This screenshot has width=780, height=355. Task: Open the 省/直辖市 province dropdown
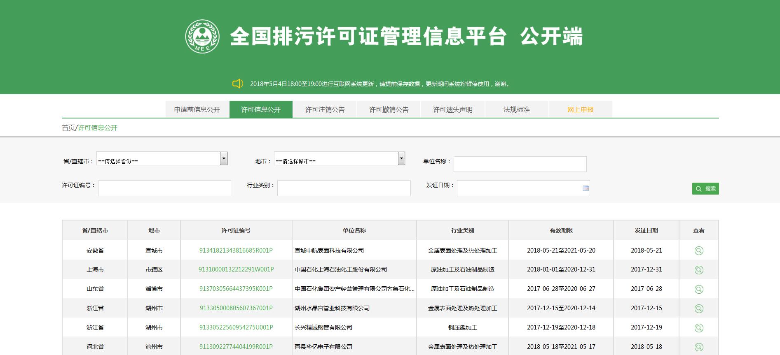coord(162,159)
